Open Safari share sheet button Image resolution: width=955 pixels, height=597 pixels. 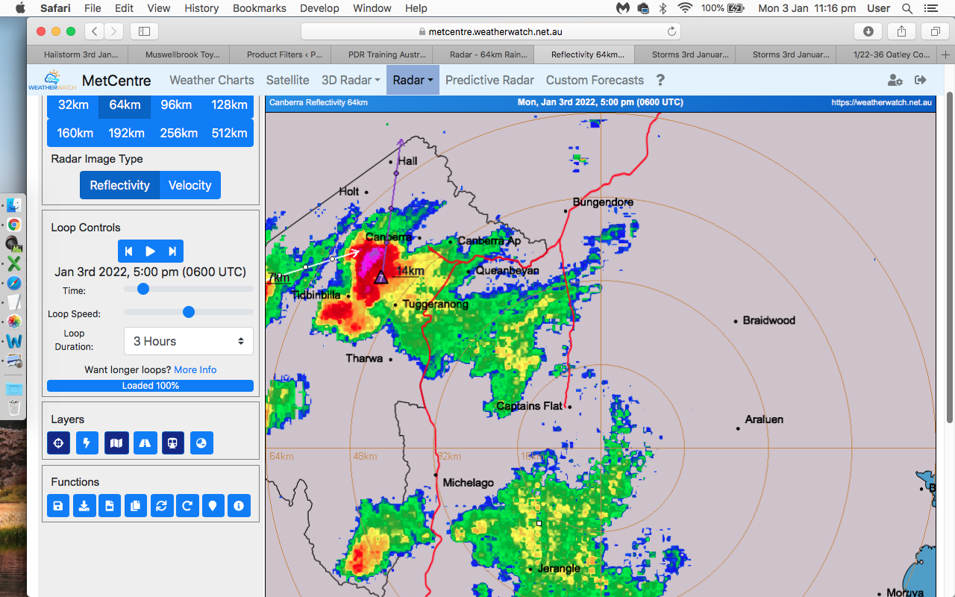901,31
